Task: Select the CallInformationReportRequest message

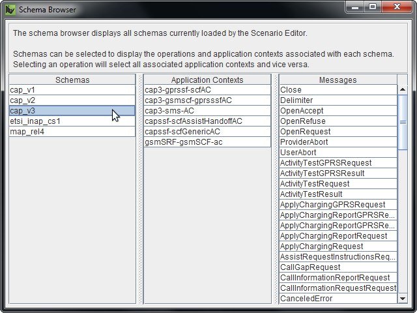Action: 338,277
